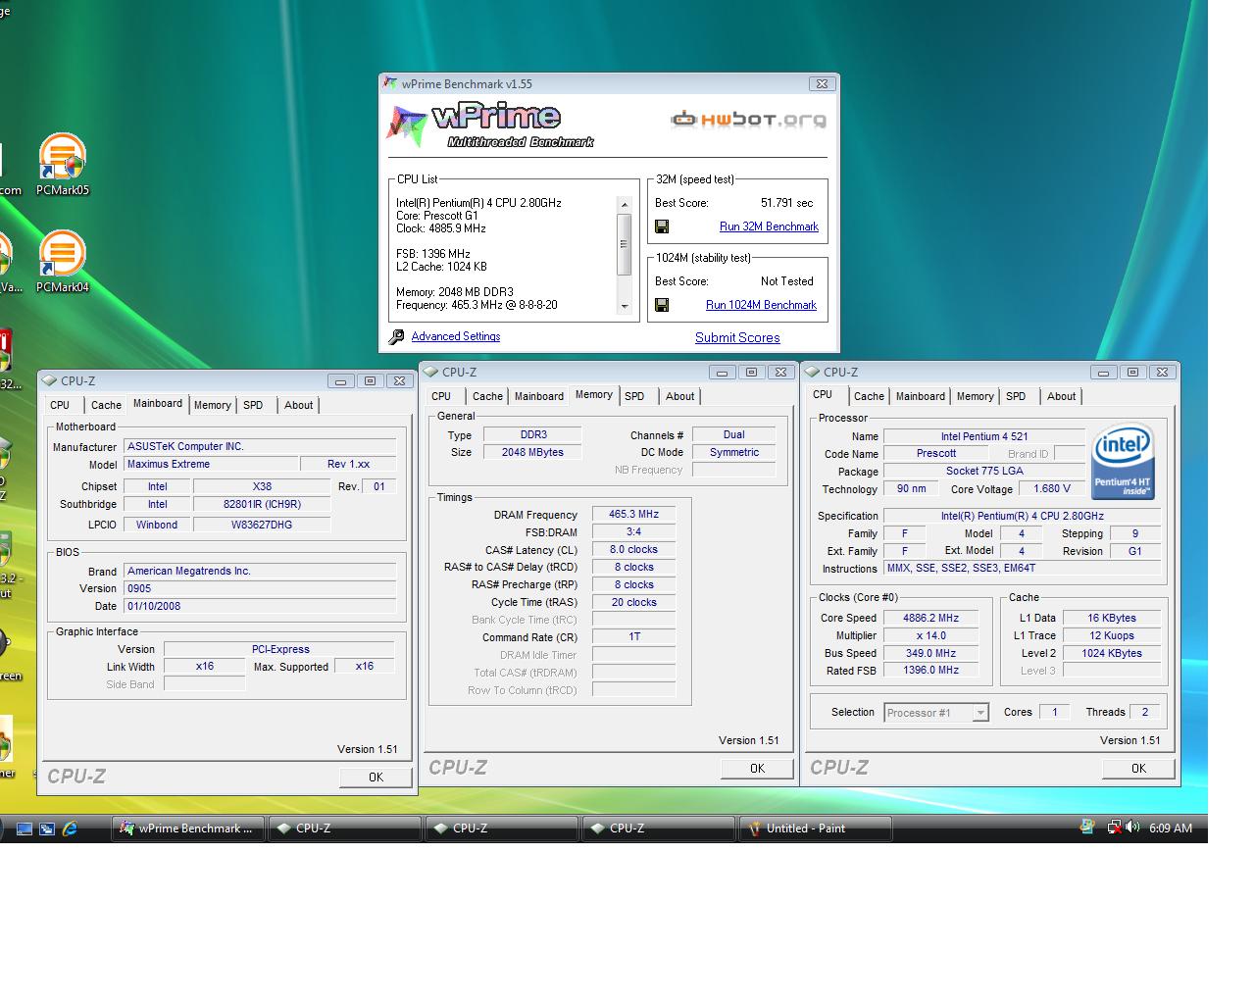Open the SPD tab in Processor CPU-Z window
This screenshot has height=1004, width=1255.
[1016, 396]
